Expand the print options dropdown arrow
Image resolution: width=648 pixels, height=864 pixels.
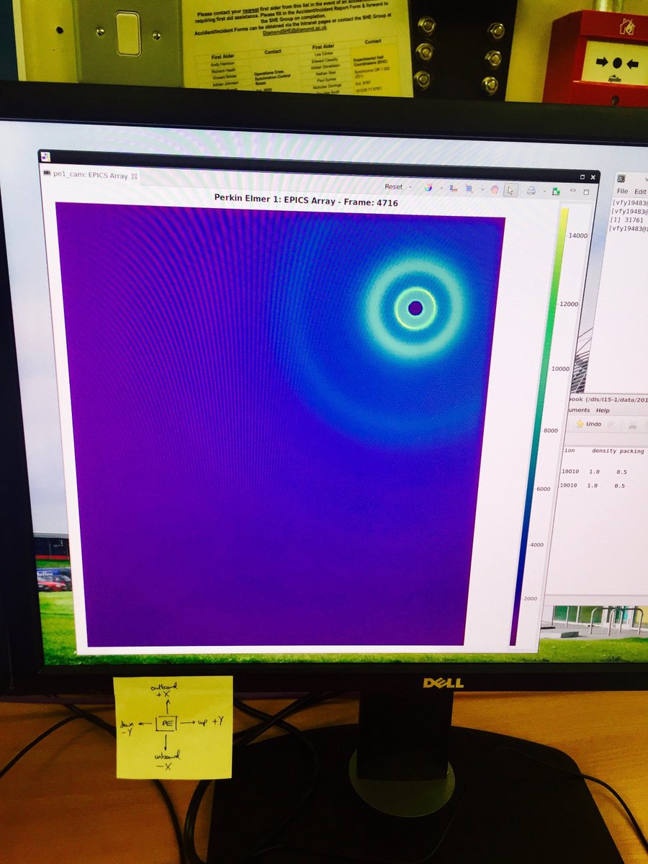pos(544,192)
